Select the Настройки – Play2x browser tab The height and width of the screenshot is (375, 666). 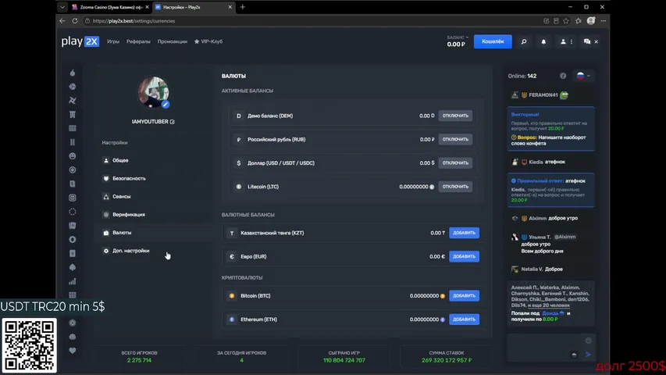194,7
